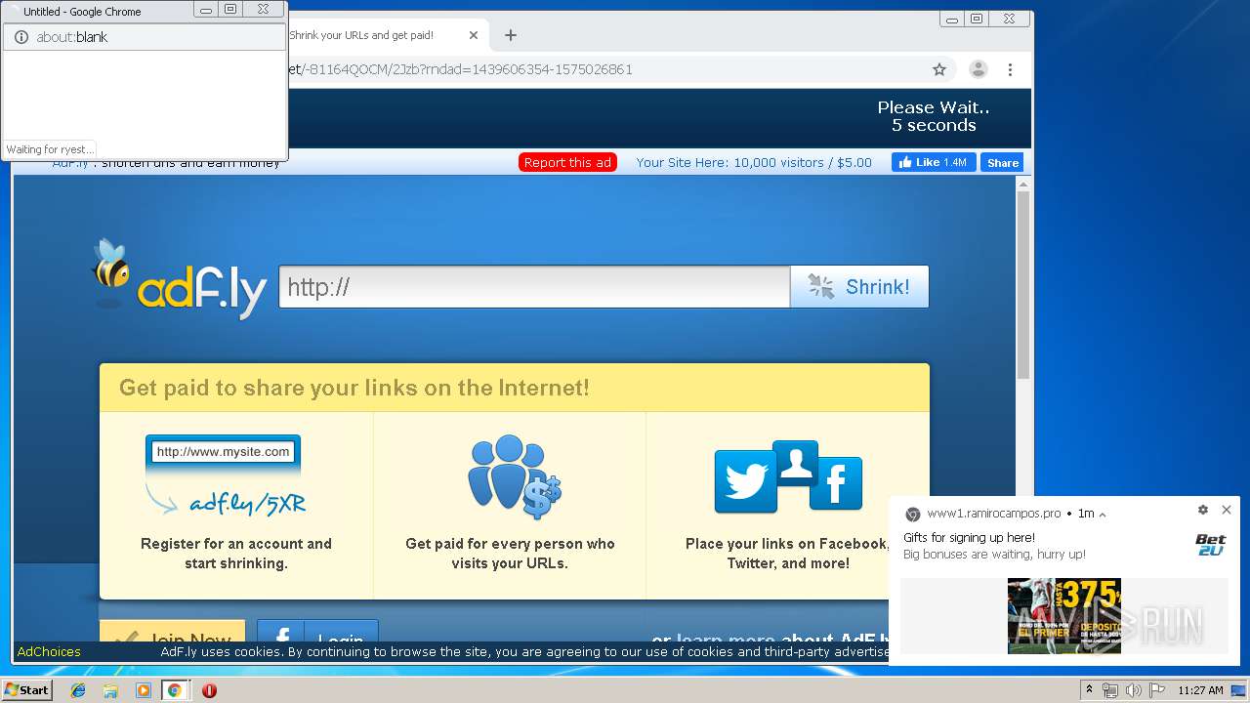The width and height of the screenshot is (1250, 703).
Task: Click 'Get paid to share your links' heading
Action: coord(354,388)
